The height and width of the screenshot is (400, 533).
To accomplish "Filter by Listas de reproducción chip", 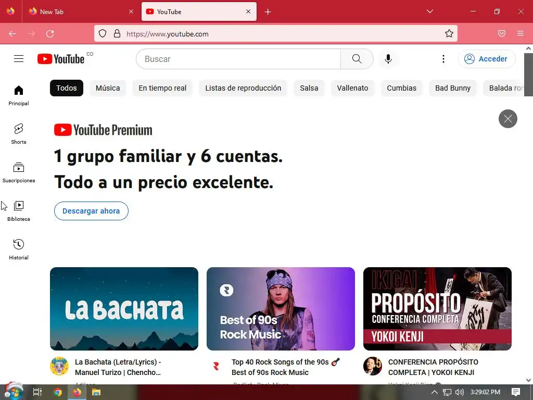I will pyautogui.click(x=243, y=88).
